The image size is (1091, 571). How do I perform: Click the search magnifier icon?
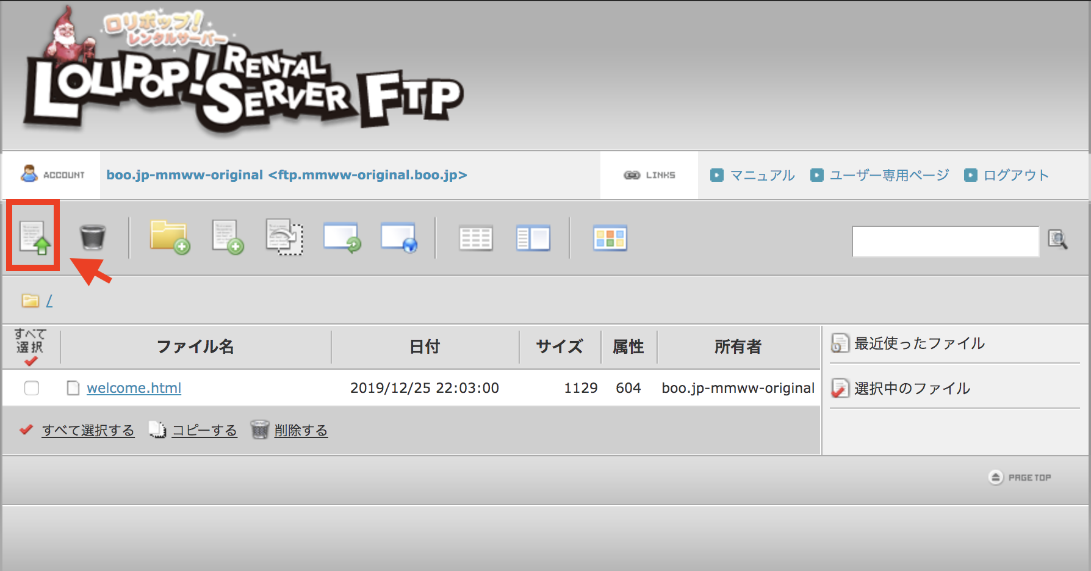point(1057,239)
